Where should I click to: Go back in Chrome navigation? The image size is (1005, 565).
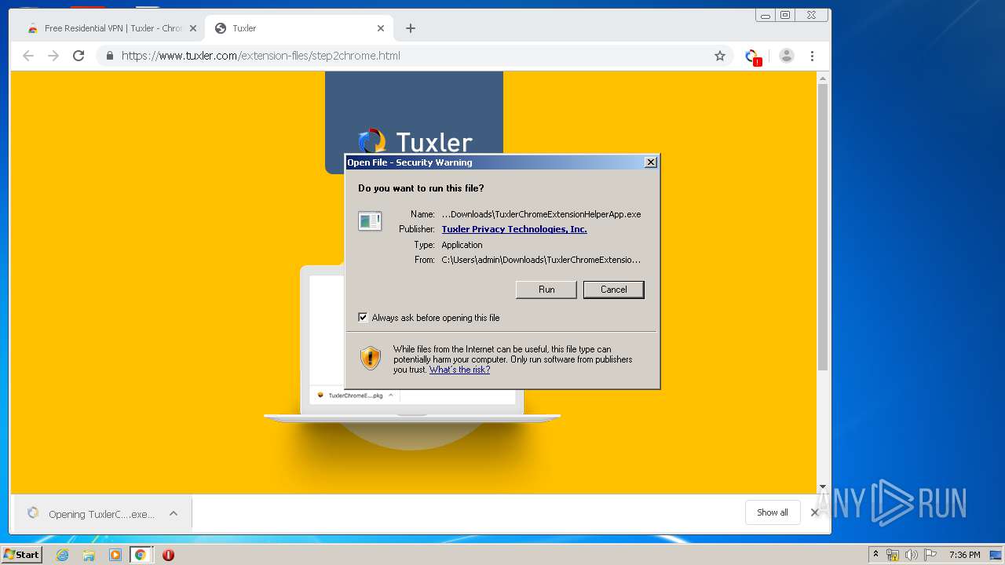click(x=28, y=56)
